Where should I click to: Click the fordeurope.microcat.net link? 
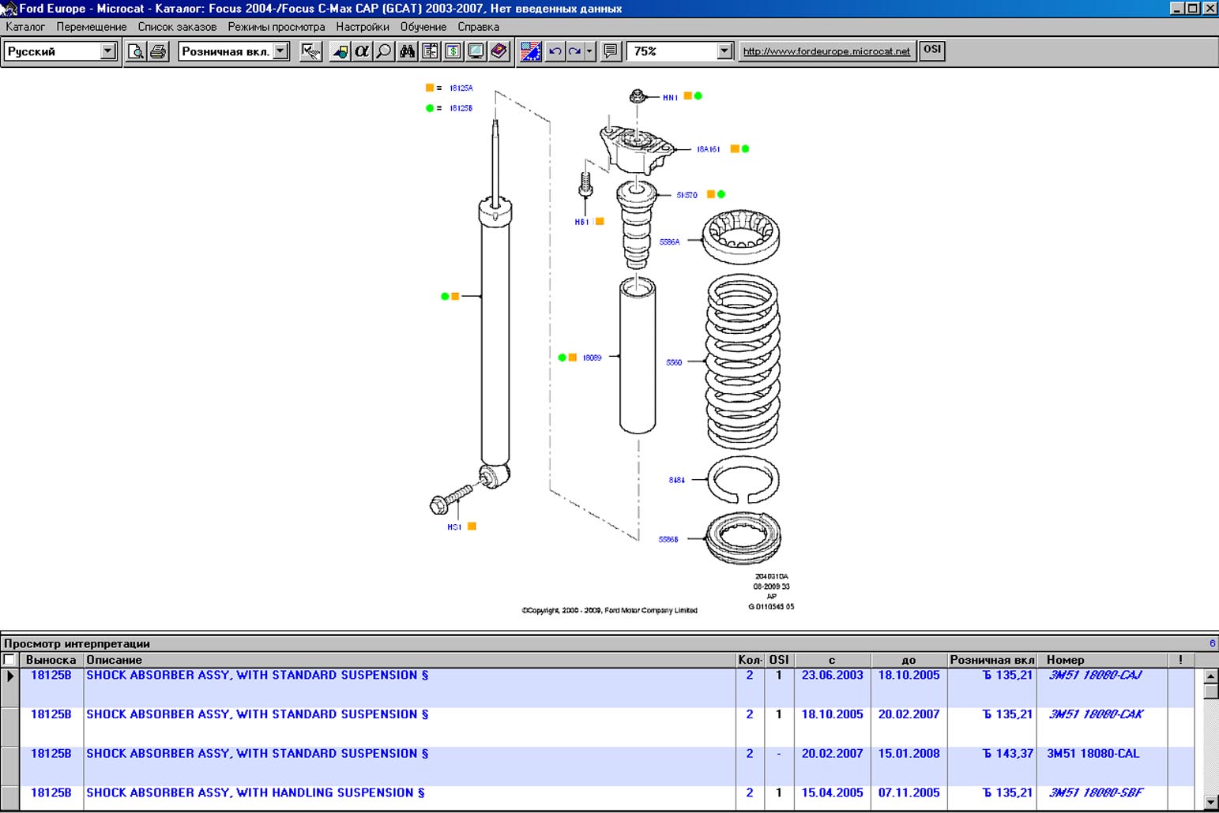(826, 51)
